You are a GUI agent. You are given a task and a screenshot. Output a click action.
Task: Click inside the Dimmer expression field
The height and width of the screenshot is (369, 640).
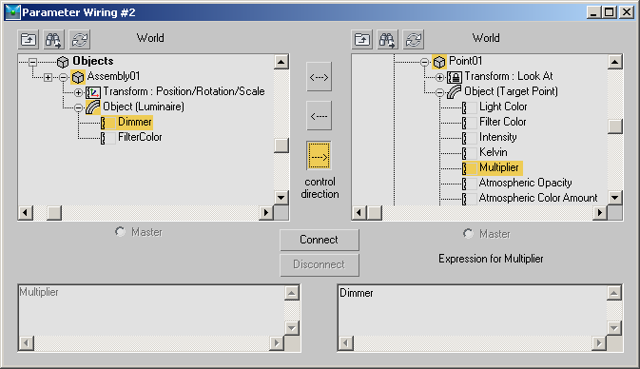coord(473,310)
